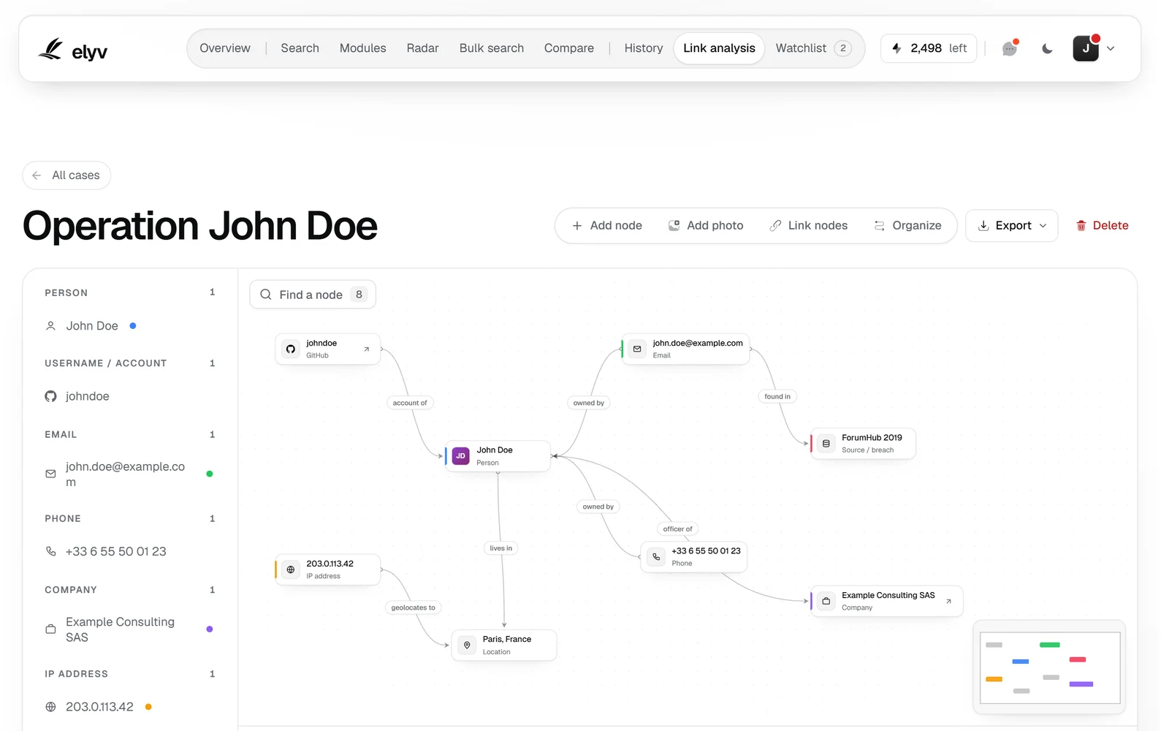Screen dimensions: 1169x731
Task: Select johndoe GitHub entry in sidebar
Action: (87, 396)
